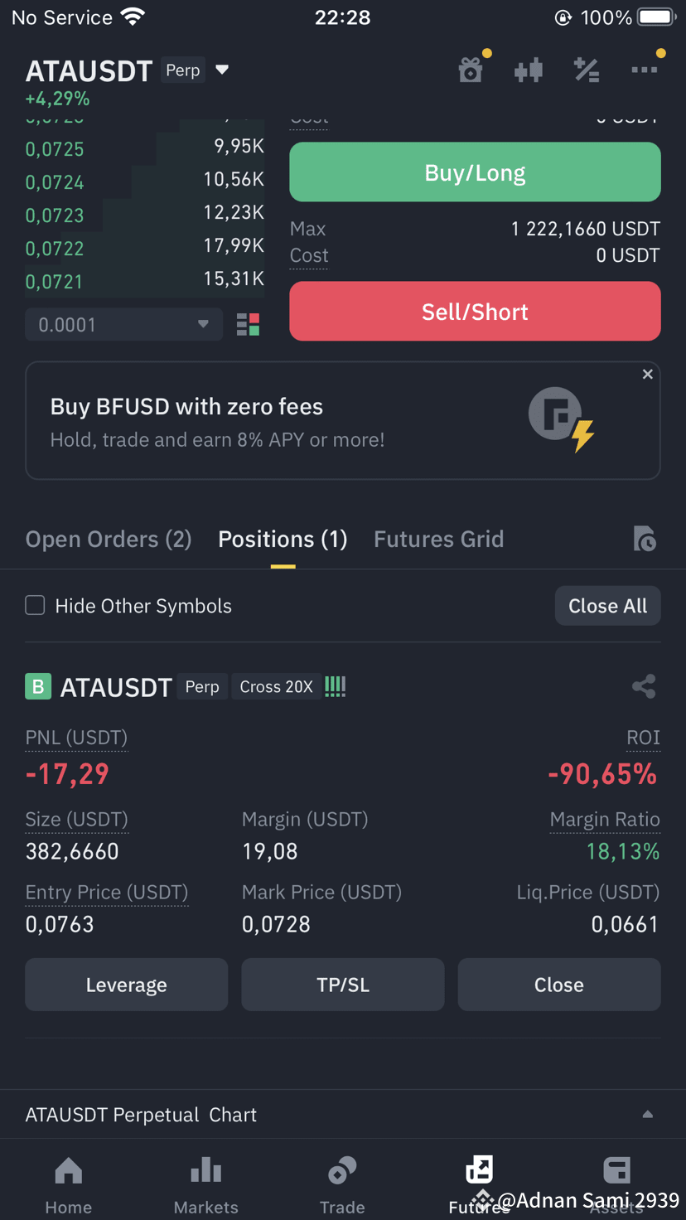Tick the Hide Other Symbols checkbox
This screenshot has height=1220, width=686.
tap(35, 606)
